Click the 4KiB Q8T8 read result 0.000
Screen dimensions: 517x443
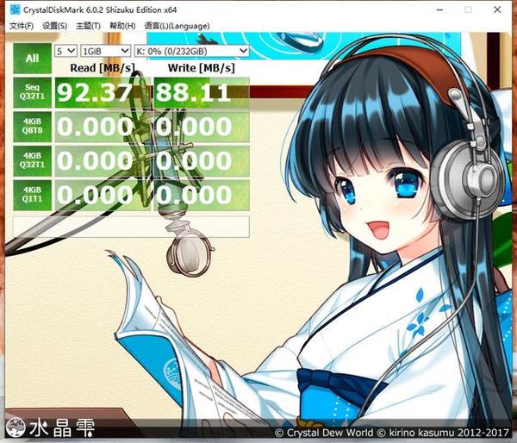103,127
